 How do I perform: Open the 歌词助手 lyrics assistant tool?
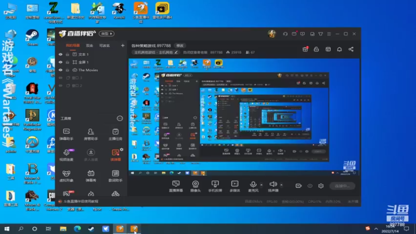point(115,176)
